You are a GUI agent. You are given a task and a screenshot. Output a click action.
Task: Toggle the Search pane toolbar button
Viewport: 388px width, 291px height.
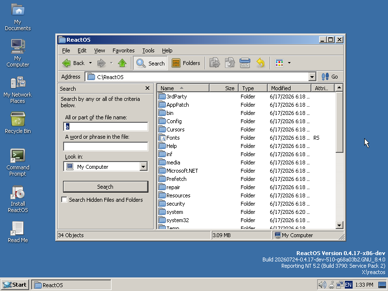point(150,63)
